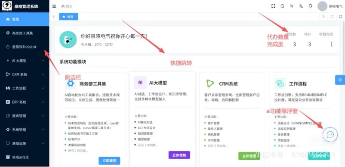Click the sidebar CRM 系统 icon
The height and width of the screenshot is (167, 345).
point(8,75)
